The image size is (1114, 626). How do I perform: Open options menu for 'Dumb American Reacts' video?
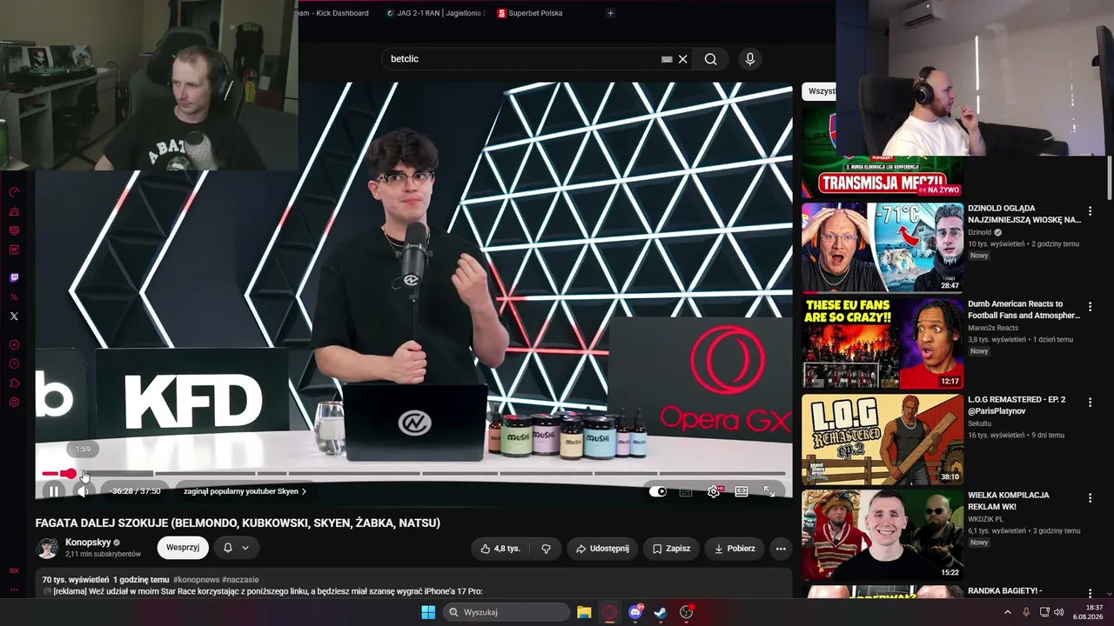(1090, 307)
